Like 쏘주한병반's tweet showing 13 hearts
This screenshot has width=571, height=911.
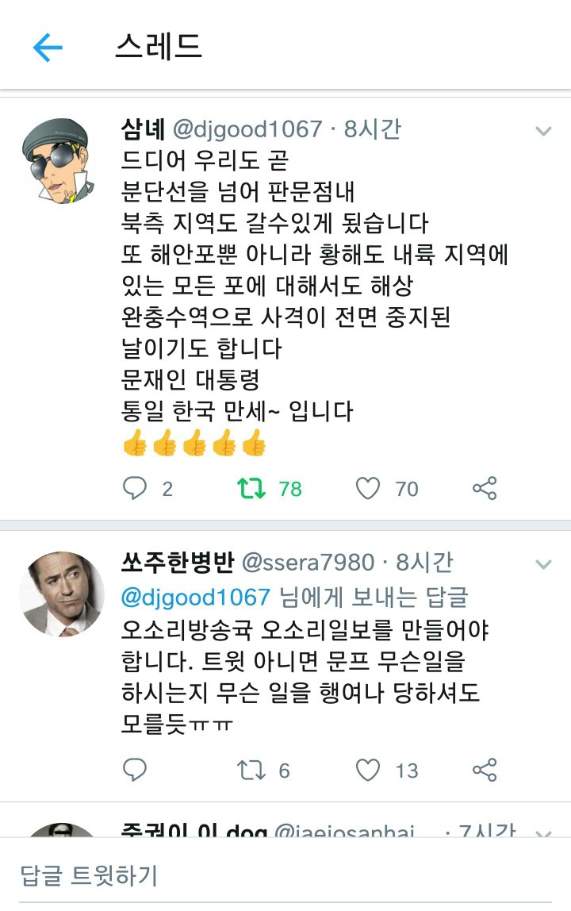(368, 771)
